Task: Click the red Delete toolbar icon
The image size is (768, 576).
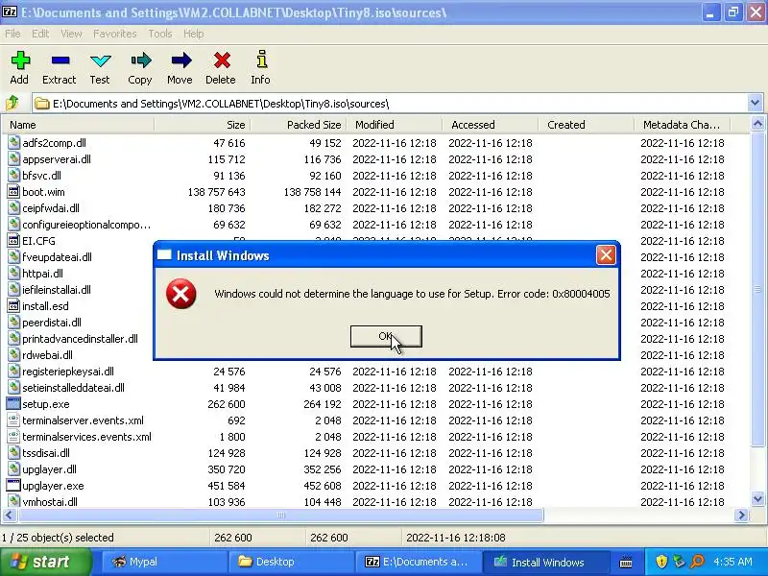Action: pos(222,60)
